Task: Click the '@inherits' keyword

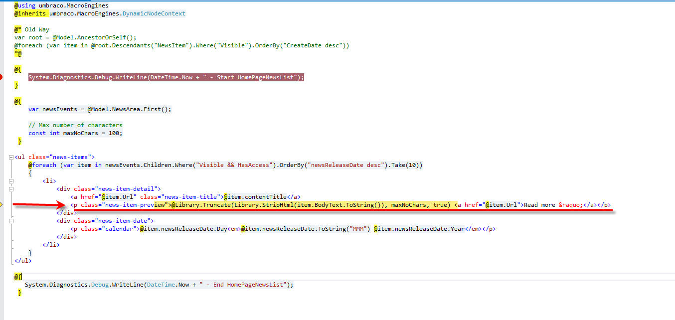Action: (x=31, y=13)
